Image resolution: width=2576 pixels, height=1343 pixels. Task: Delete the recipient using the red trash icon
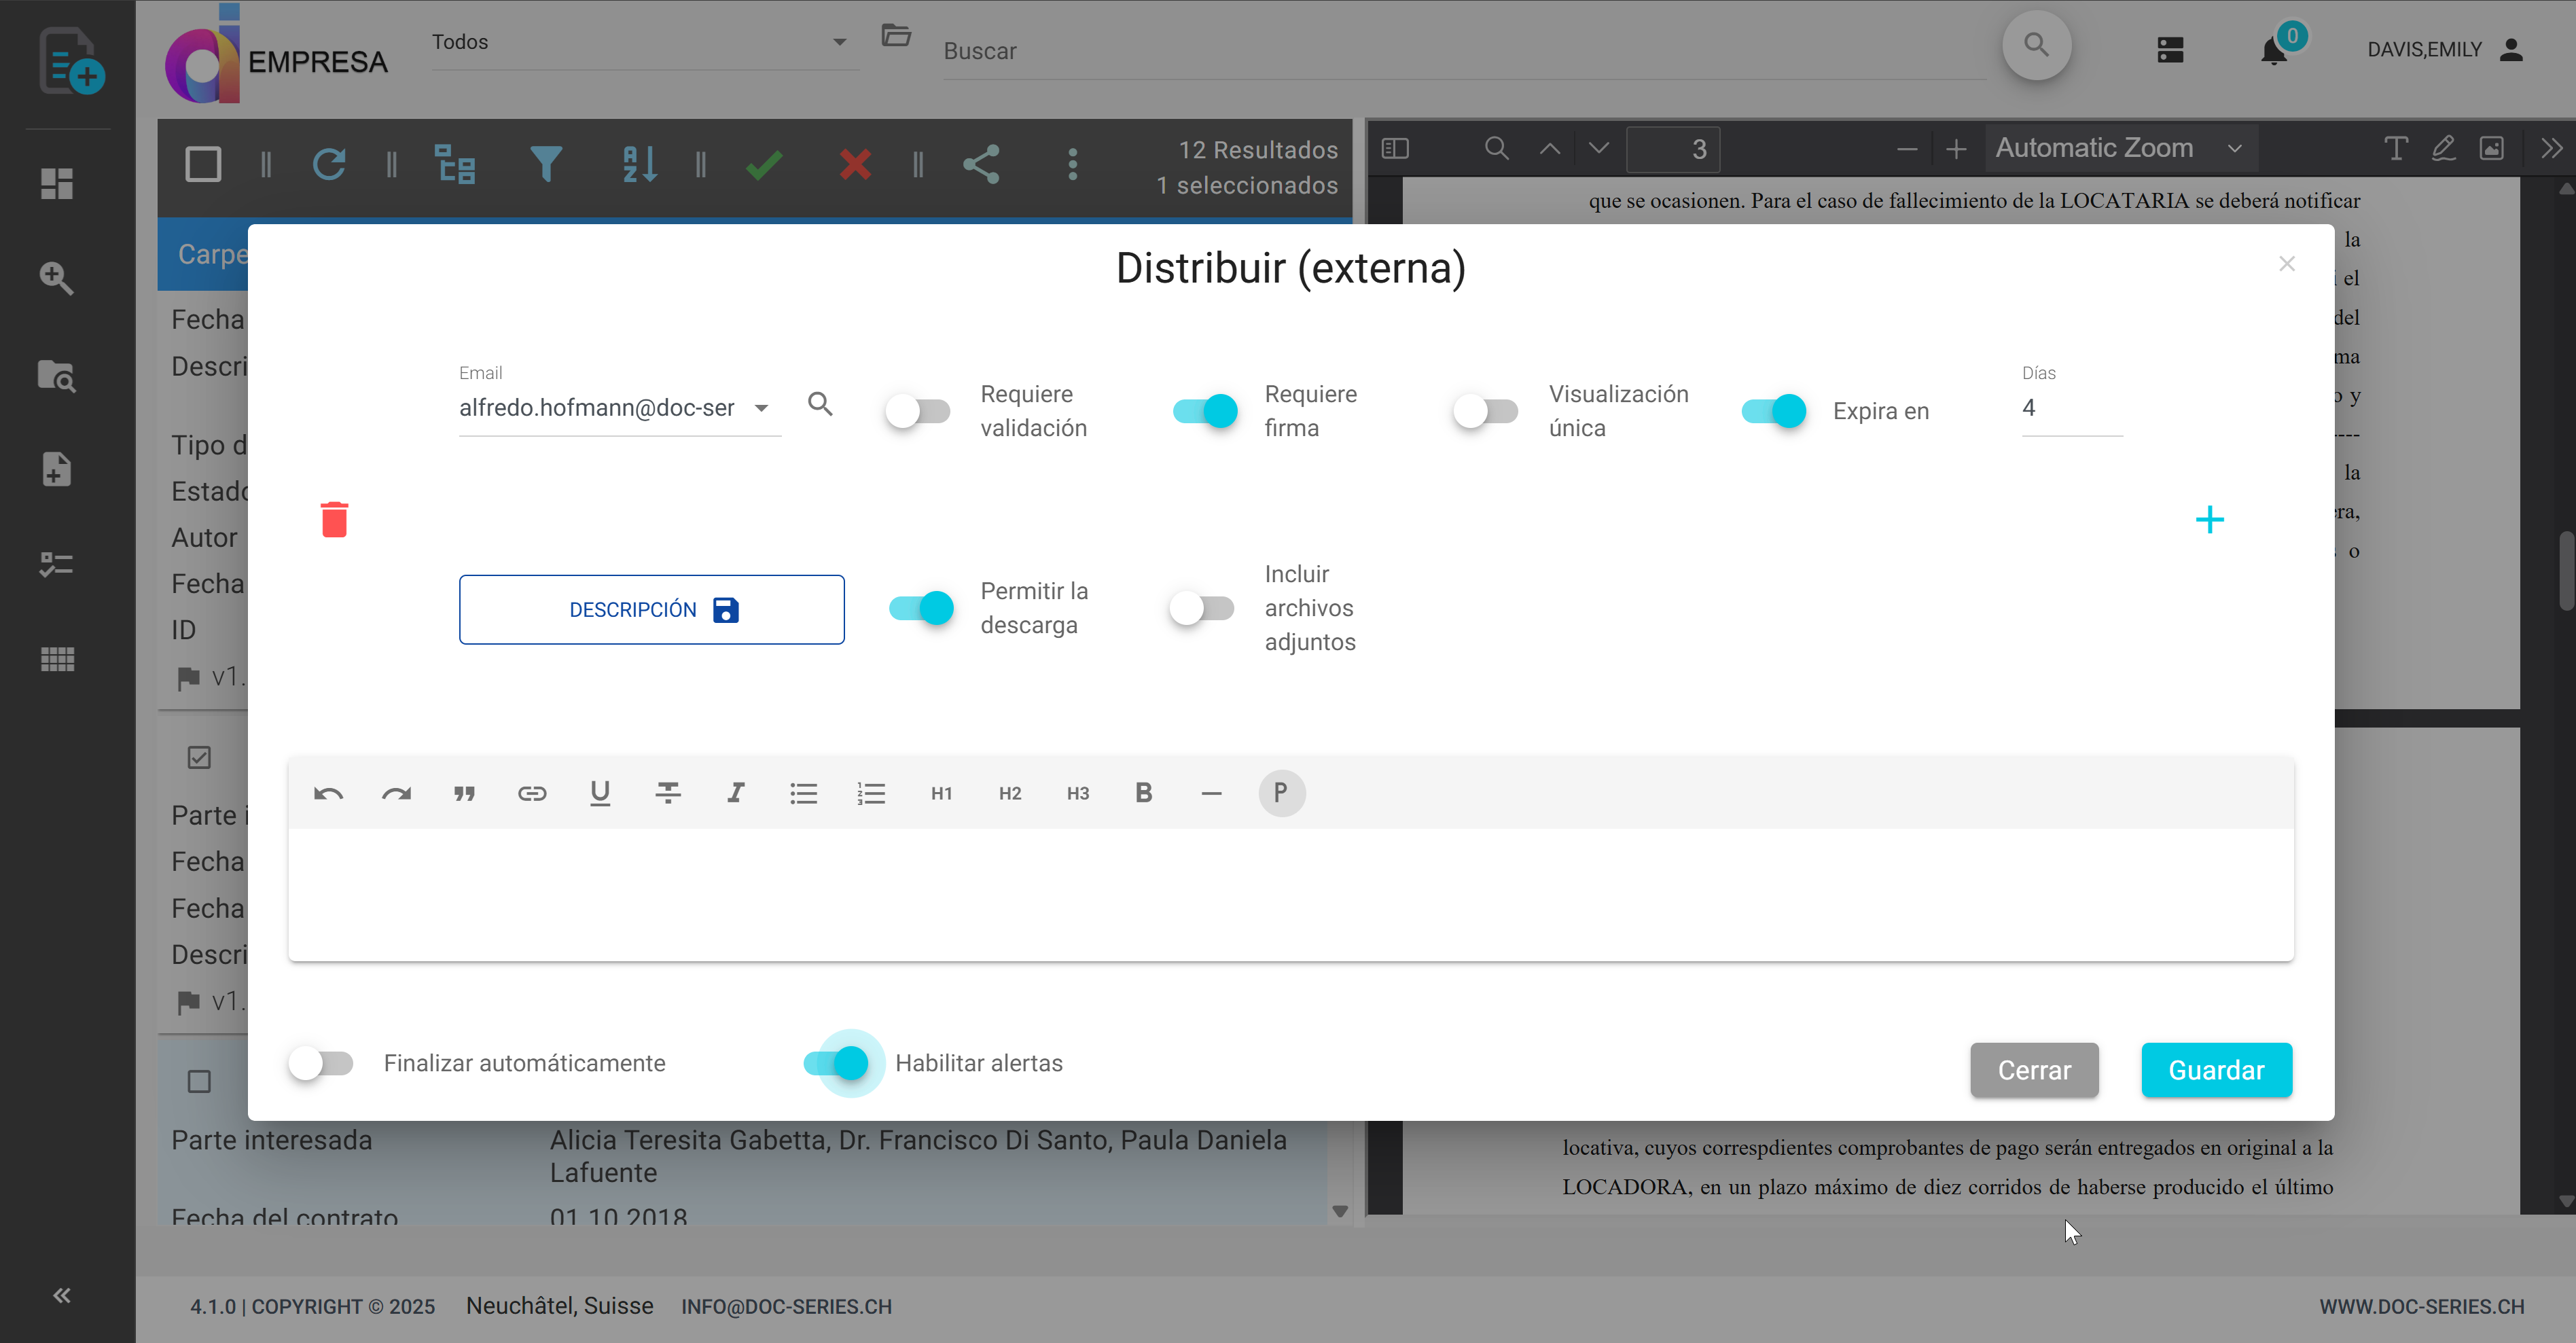[334, 518]
